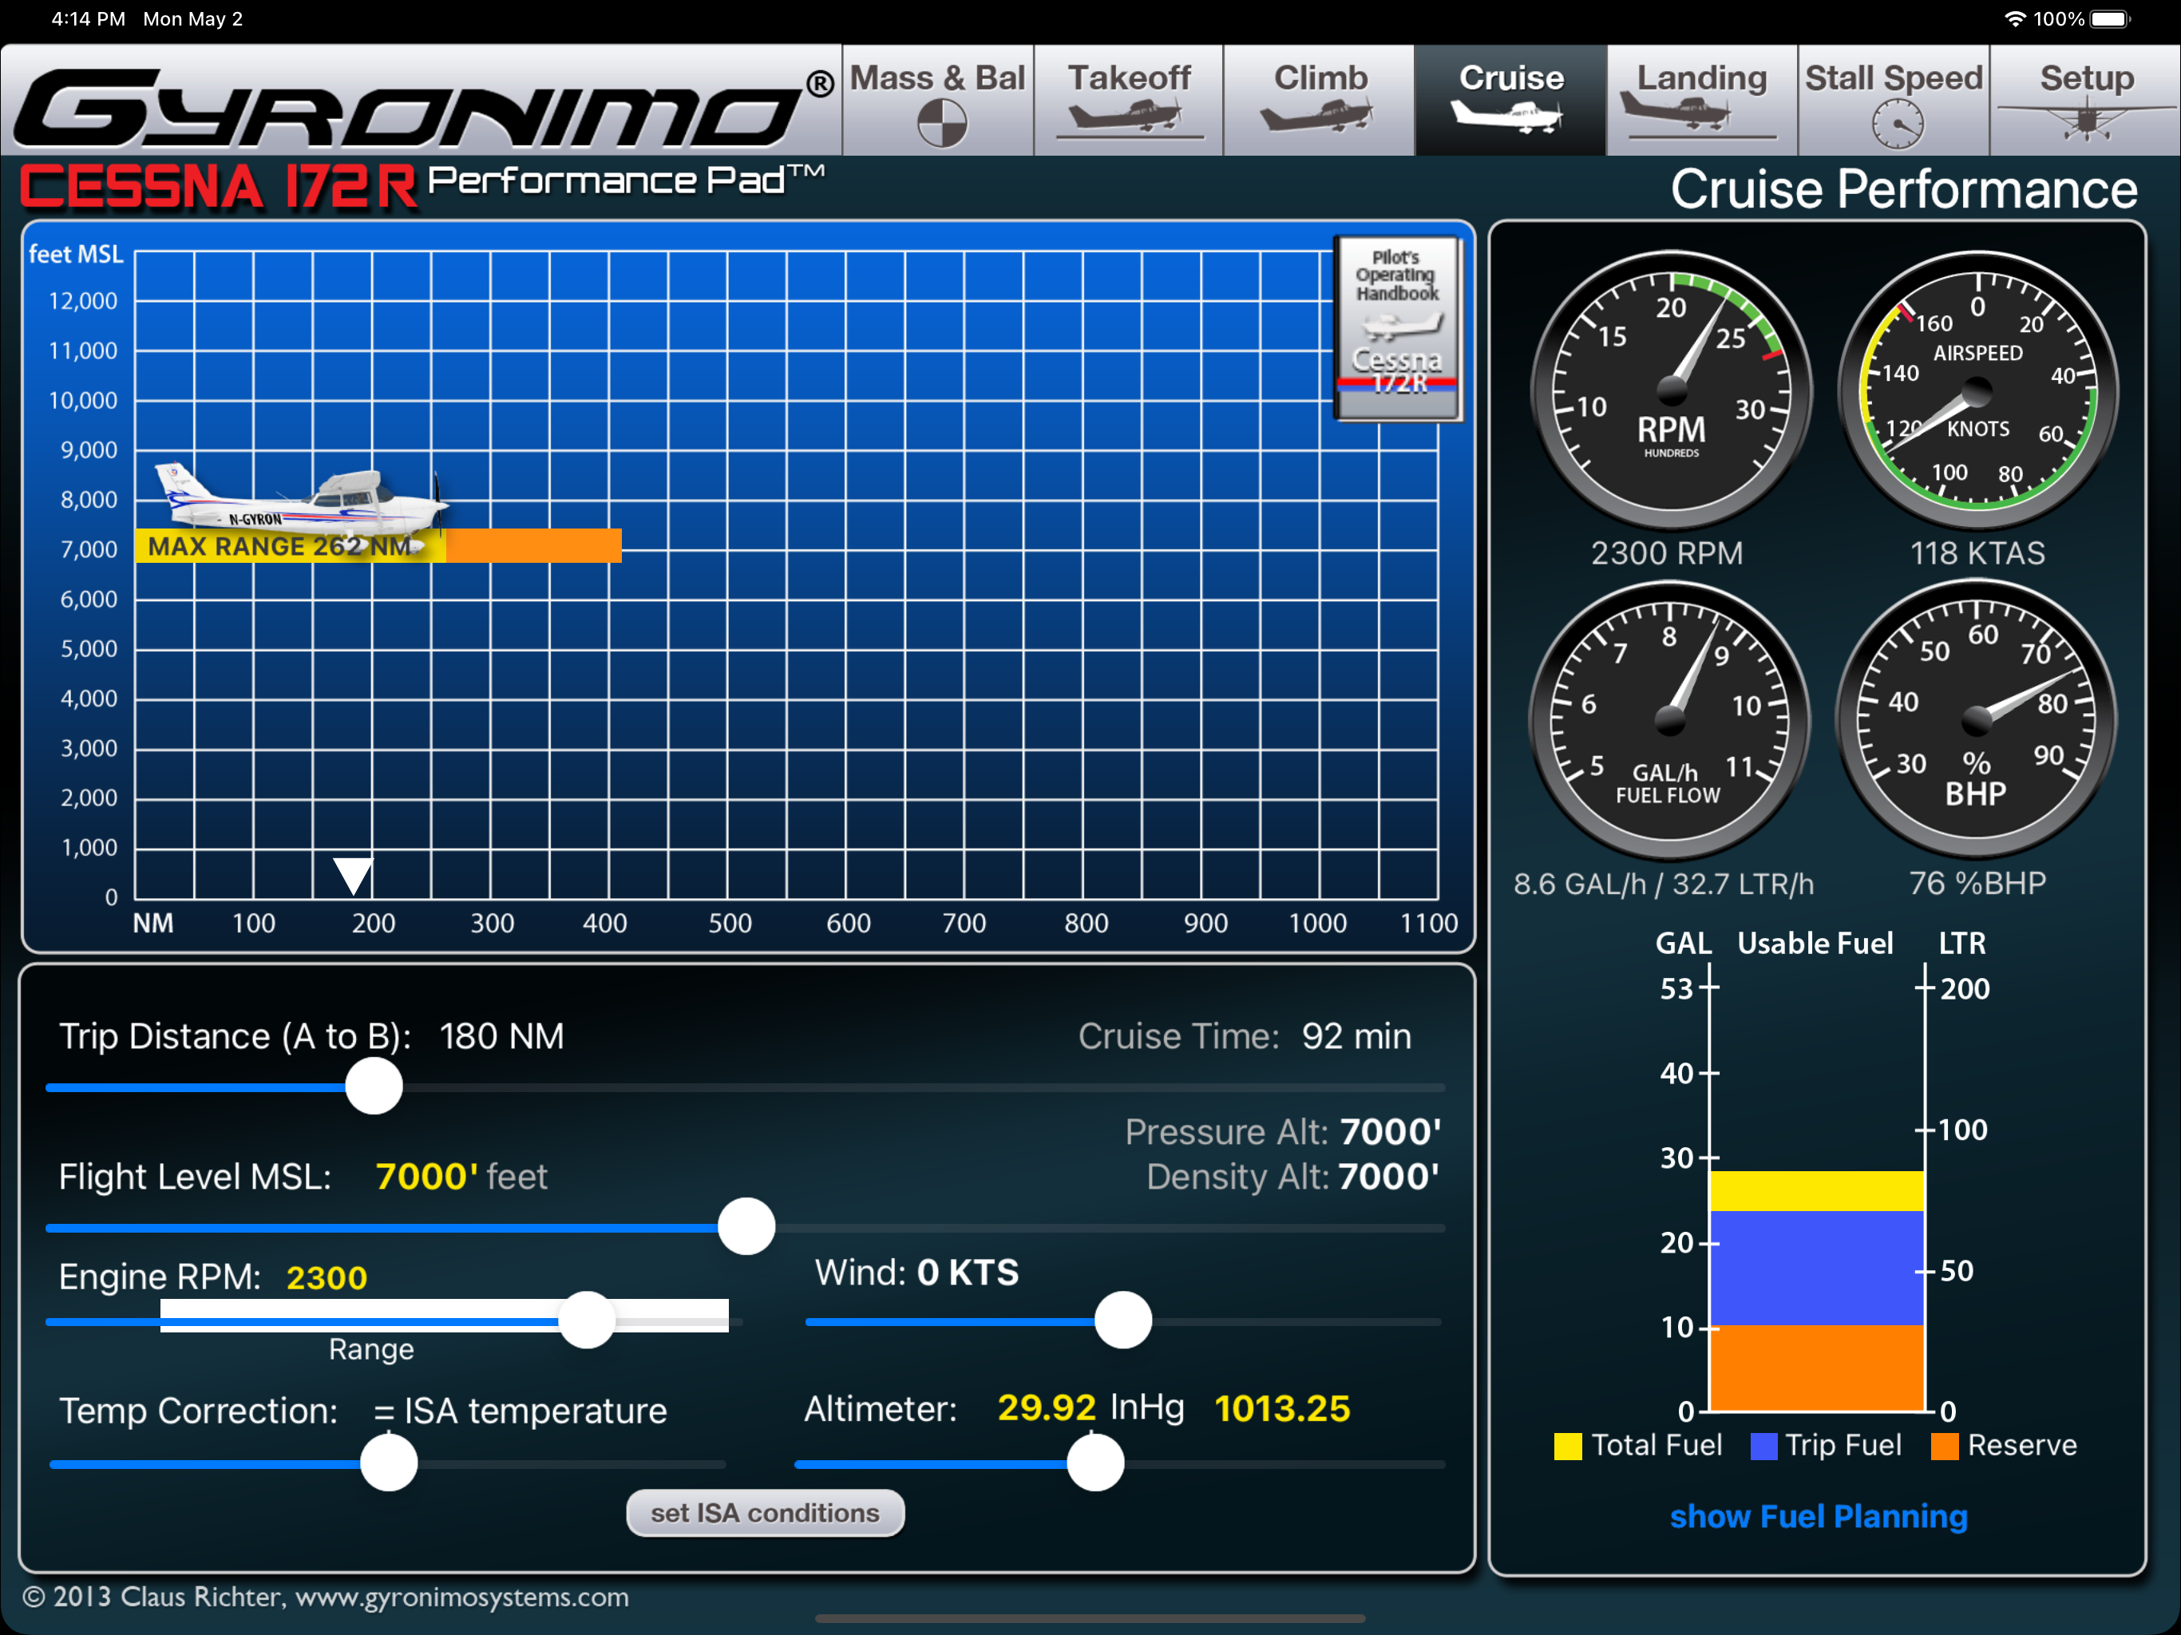Click the Trip Fuel legend swatch
This screenshot has width=2181, height=1635.
(x=1763, y=1446)
